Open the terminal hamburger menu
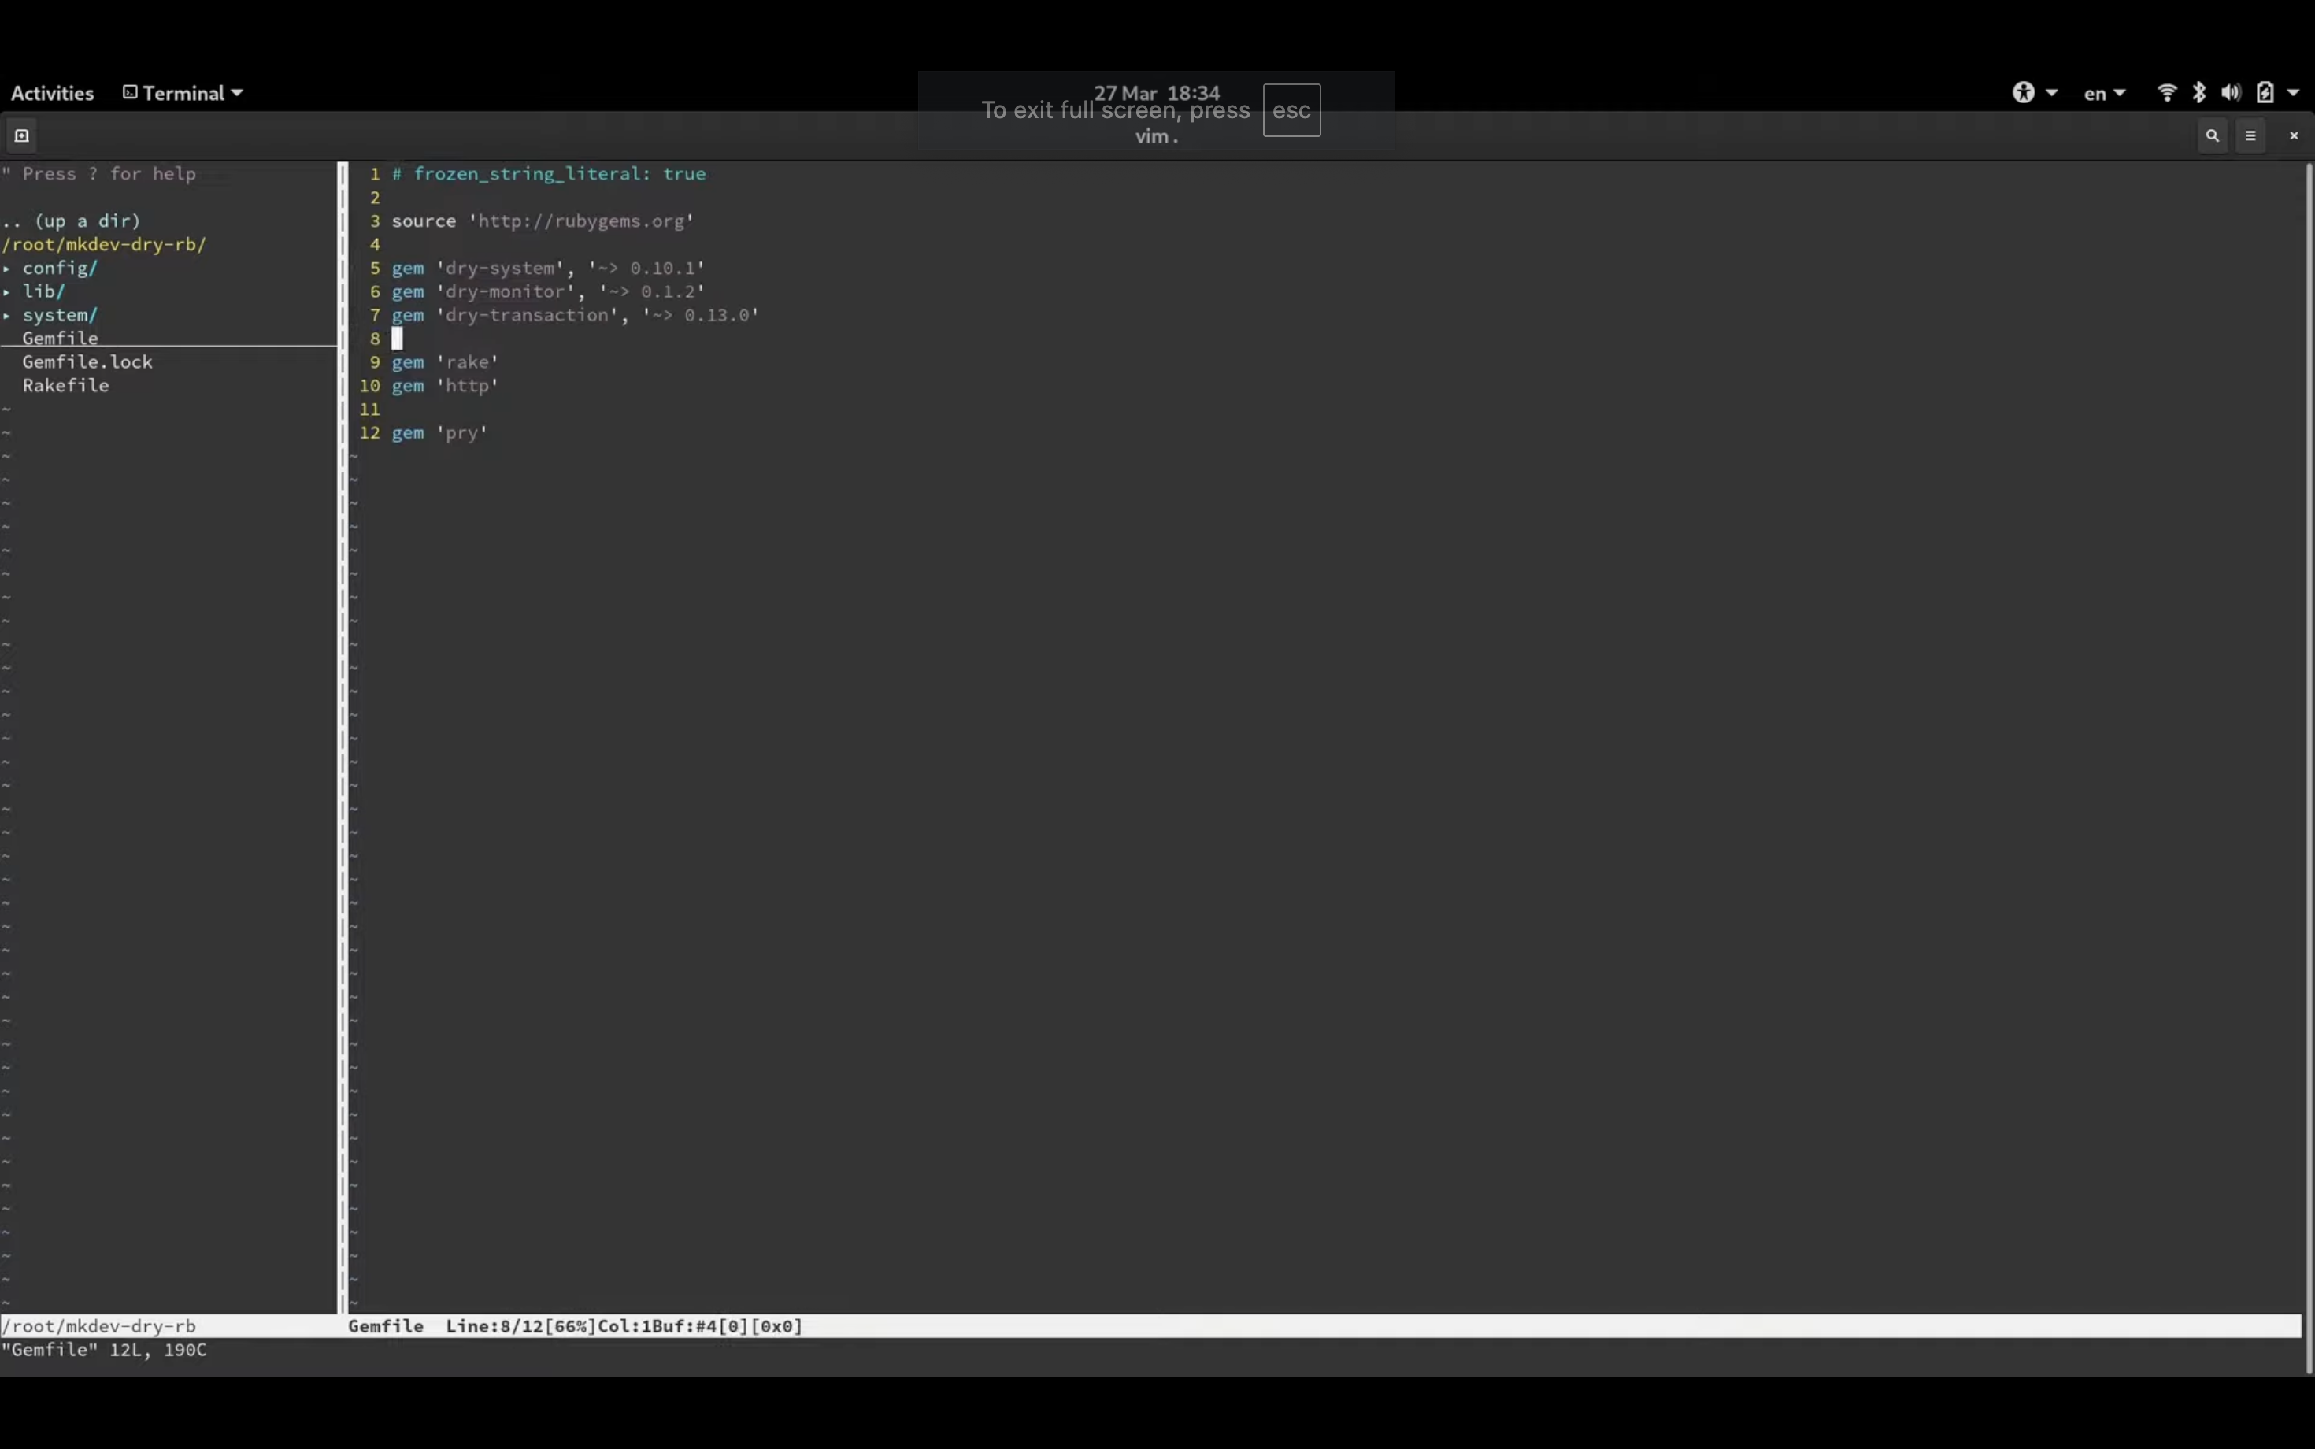The height and width of the screenshot is (1449, 2315). (x=2250, y=135)
